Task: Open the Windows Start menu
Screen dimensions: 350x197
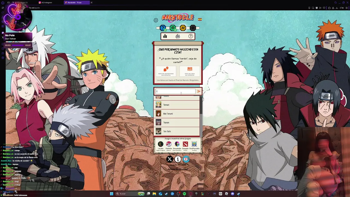Action: point(112,194)
